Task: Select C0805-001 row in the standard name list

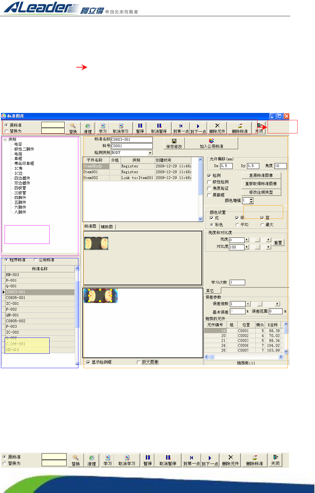Action: tap(16, 298)
